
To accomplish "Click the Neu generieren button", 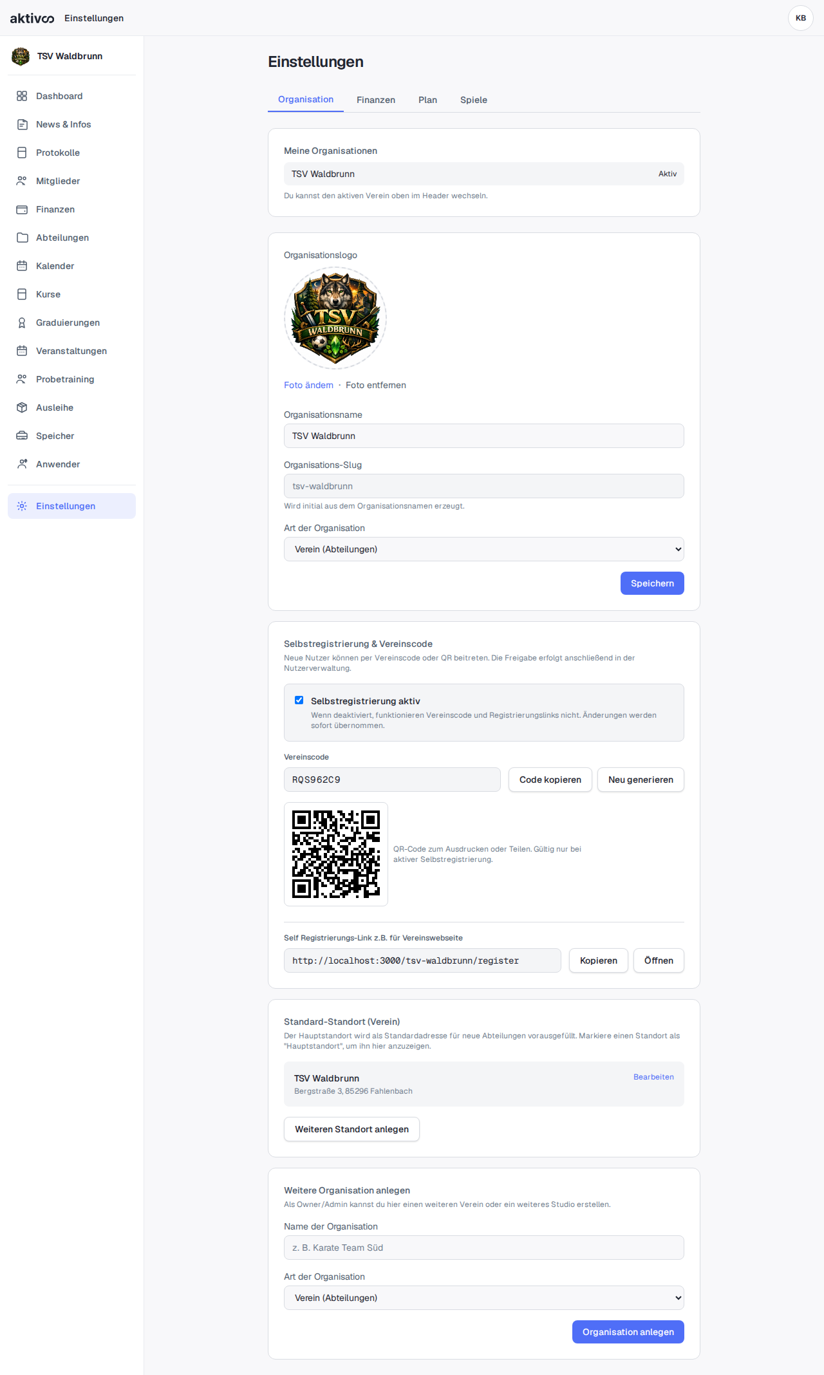I will click(x=641, y=780).
